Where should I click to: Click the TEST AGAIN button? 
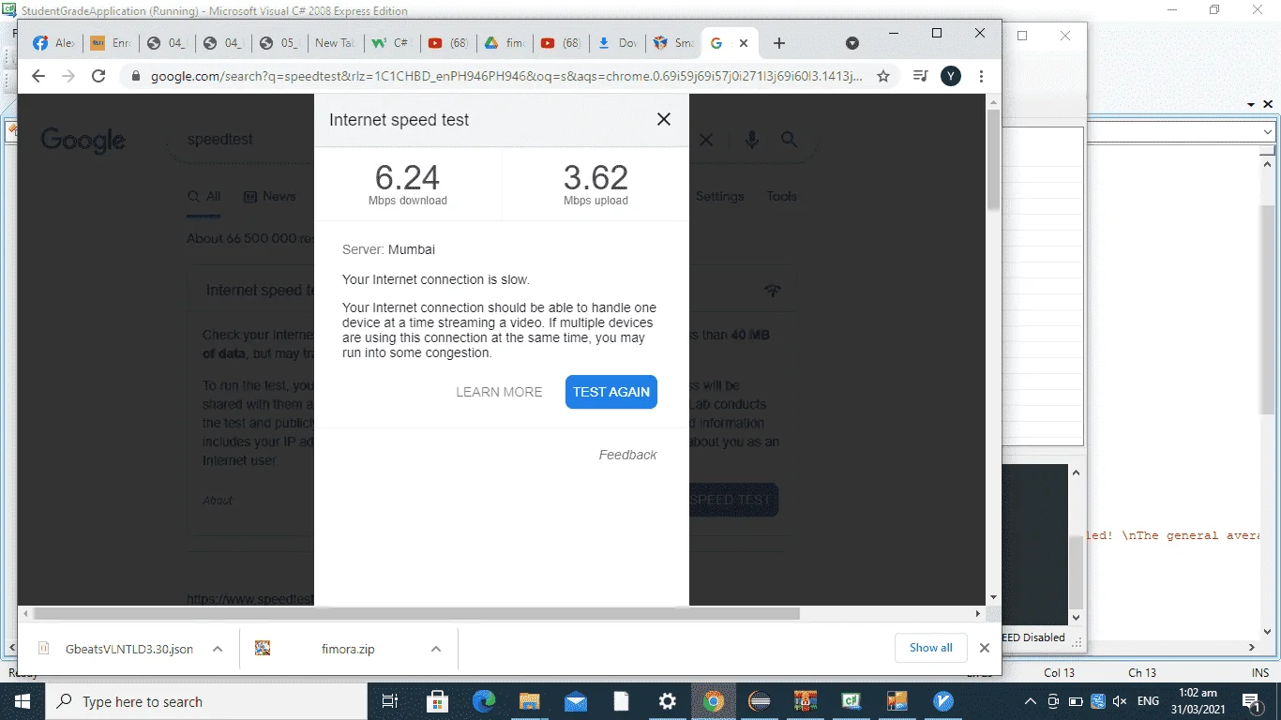(x=611, y=392)
